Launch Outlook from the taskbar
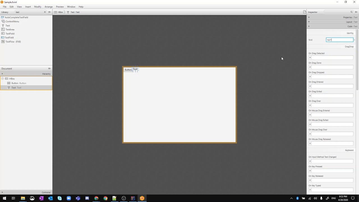This screenshot has height=202, width=359. pos(50,198)
